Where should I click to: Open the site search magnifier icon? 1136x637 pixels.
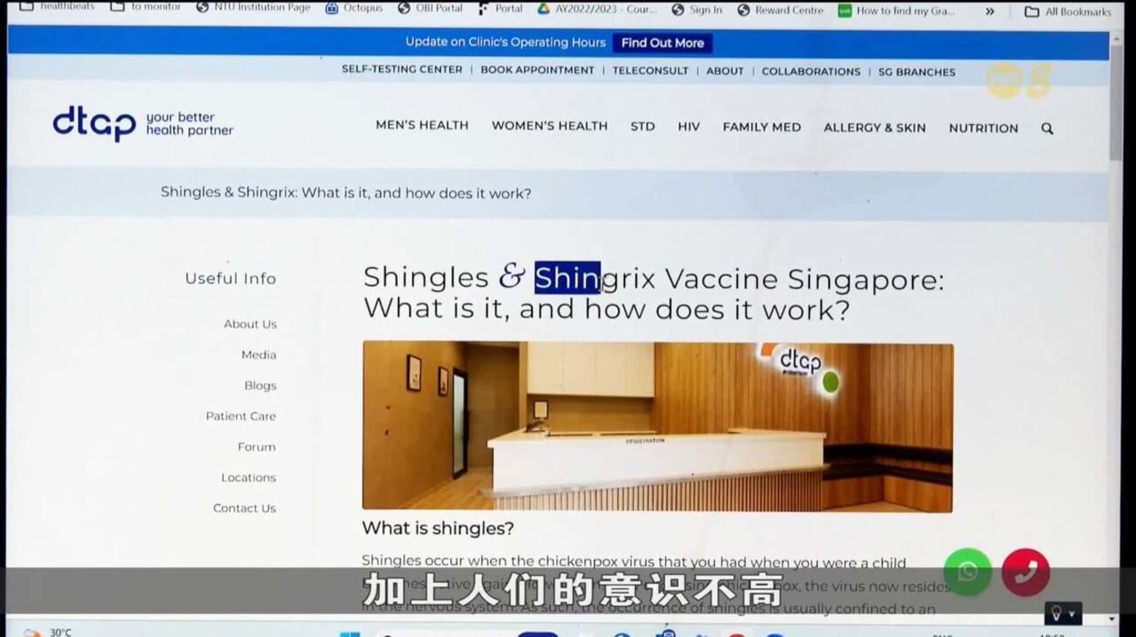coord(1047,128)
